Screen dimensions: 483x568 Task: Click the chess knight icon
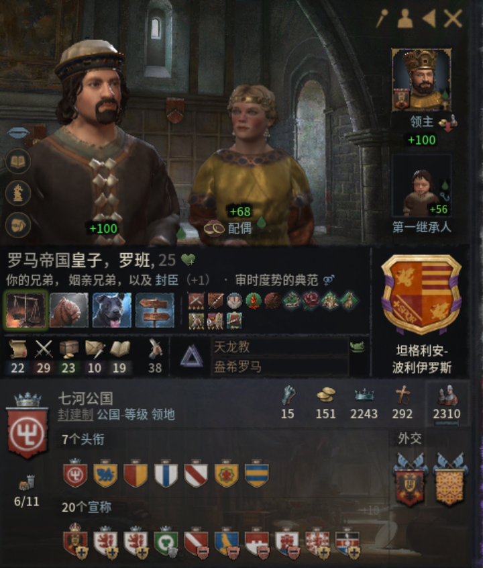pyautogui.click(x=17, y=193)
